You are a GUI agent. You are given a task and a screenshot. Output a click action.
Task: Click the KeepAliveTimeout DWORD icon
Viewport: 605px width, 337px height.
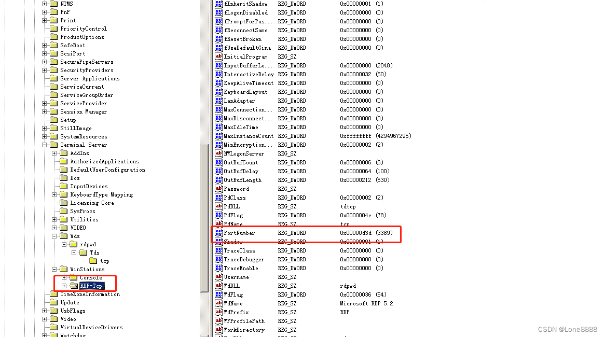tap(219, 83)
